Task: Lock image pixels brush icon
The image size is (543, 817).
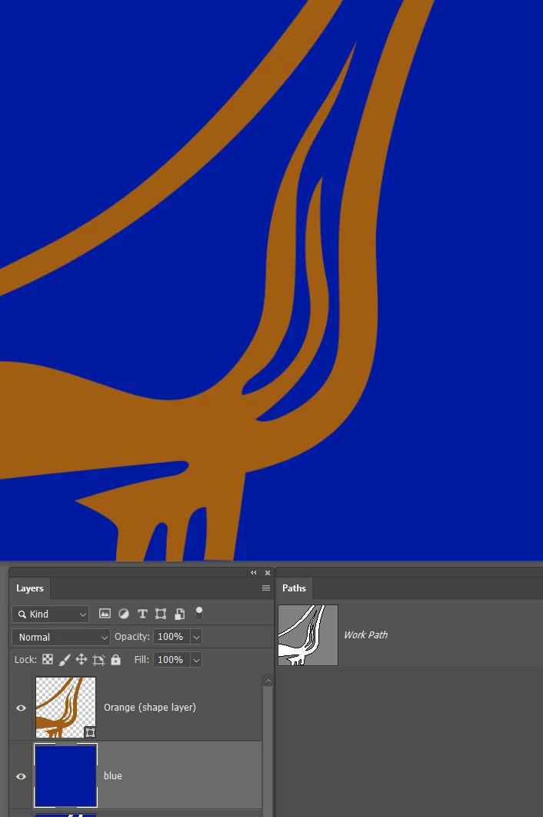Action: [65, 660]
